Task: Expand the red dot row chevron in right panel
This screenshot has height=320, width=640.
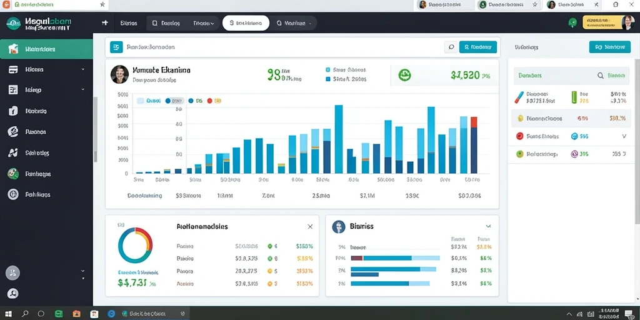Action: 624,136
